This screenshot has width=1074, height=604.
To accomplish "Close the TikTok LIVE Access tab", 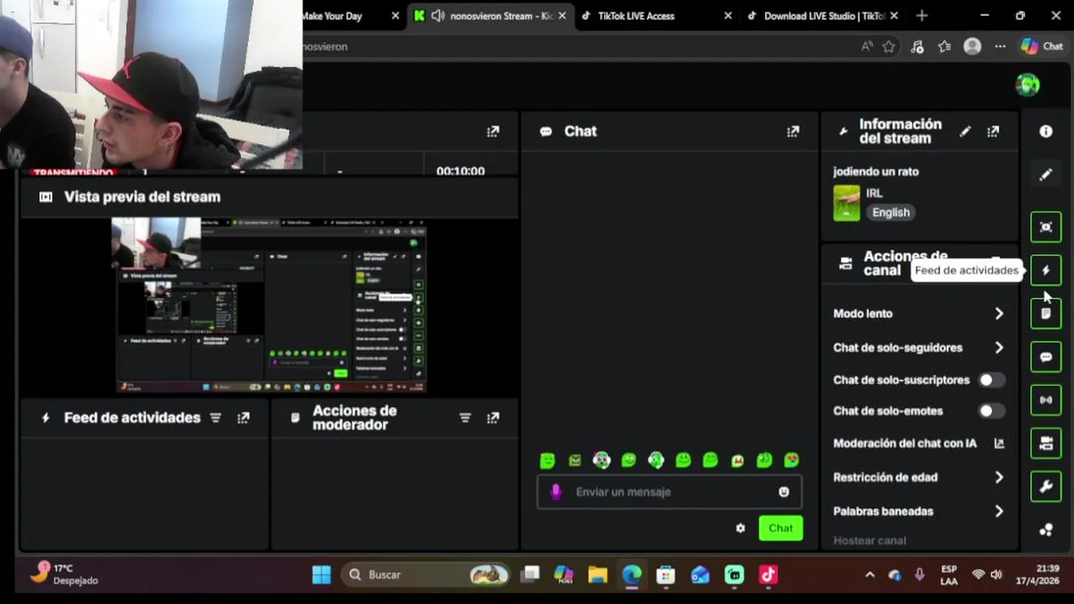I will tap(727, 16).
